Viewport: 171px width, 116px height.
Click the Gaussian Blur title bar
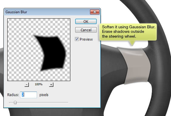tap(47, 12)
